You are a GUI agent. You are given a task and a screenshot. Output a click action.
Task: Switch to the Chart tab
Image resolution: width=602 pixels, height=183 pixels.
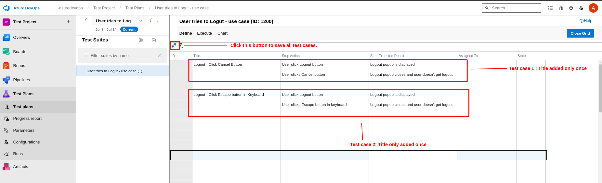point(222,33)
